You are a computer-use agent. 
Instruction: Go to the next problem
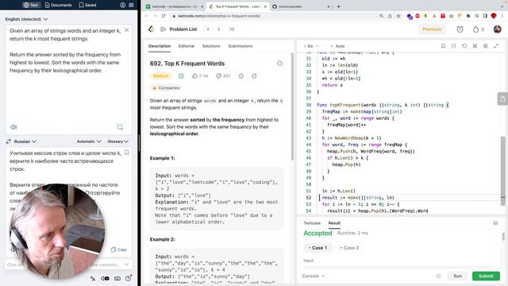tap(219, 29)
